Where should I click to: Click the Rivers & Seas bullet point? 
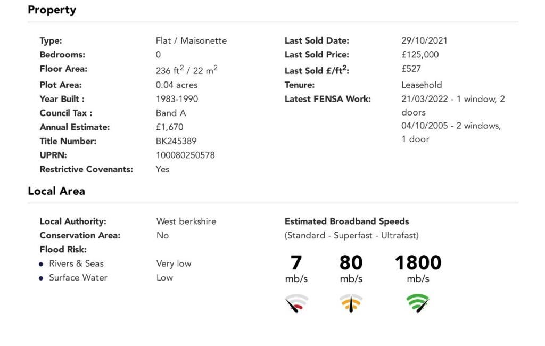[41, 264]
